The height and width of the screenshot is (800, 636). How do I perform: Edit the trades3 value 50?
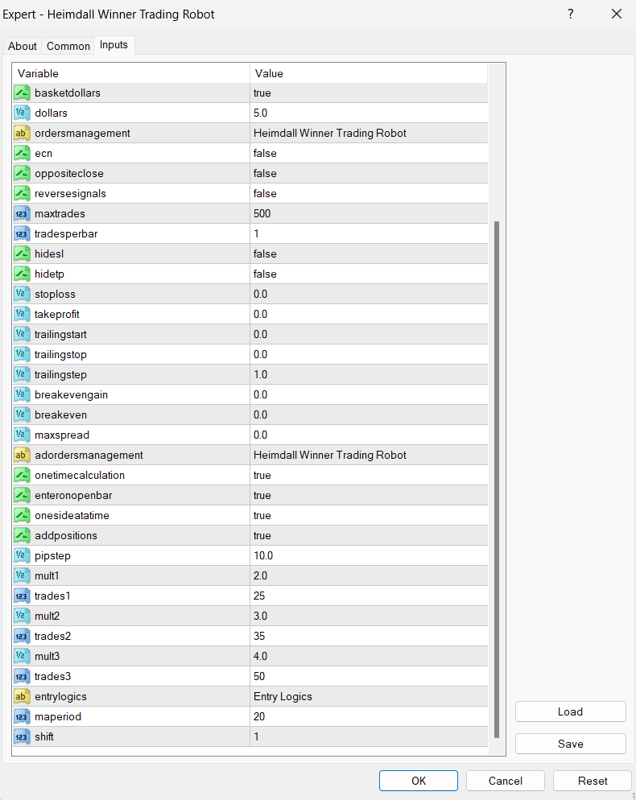tap(369, 677)
